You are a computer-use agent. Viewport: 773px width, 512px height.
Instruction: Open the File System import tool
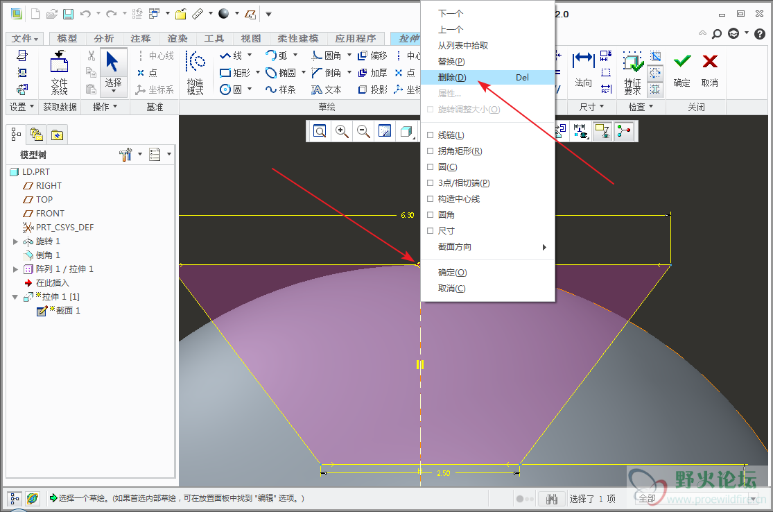(59, 72)
